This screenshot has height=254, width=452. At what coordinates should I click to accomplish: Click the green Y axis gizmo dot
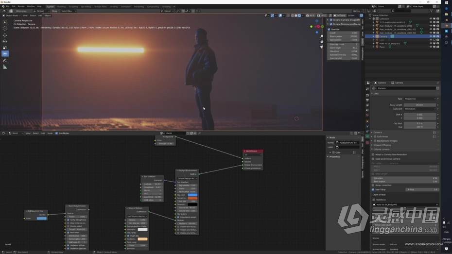tap(312, 27)
